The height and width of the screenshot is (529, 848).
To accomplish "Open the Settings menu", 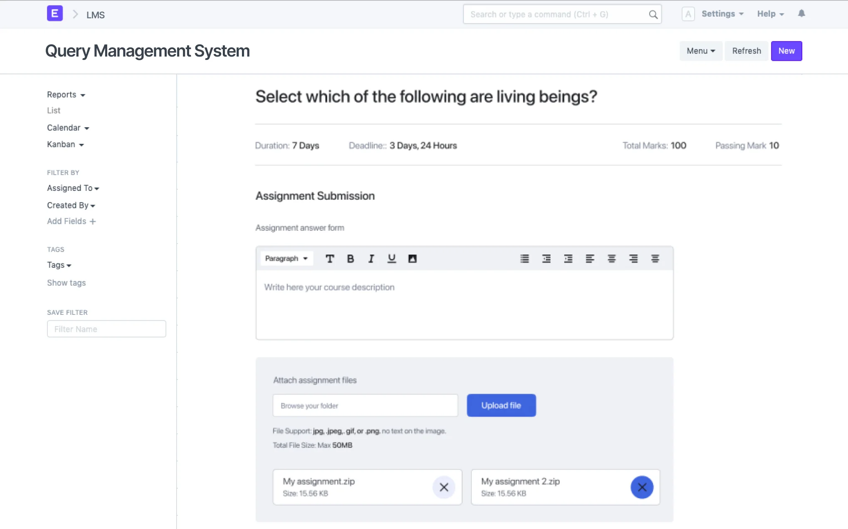I will tap(722, 14).
